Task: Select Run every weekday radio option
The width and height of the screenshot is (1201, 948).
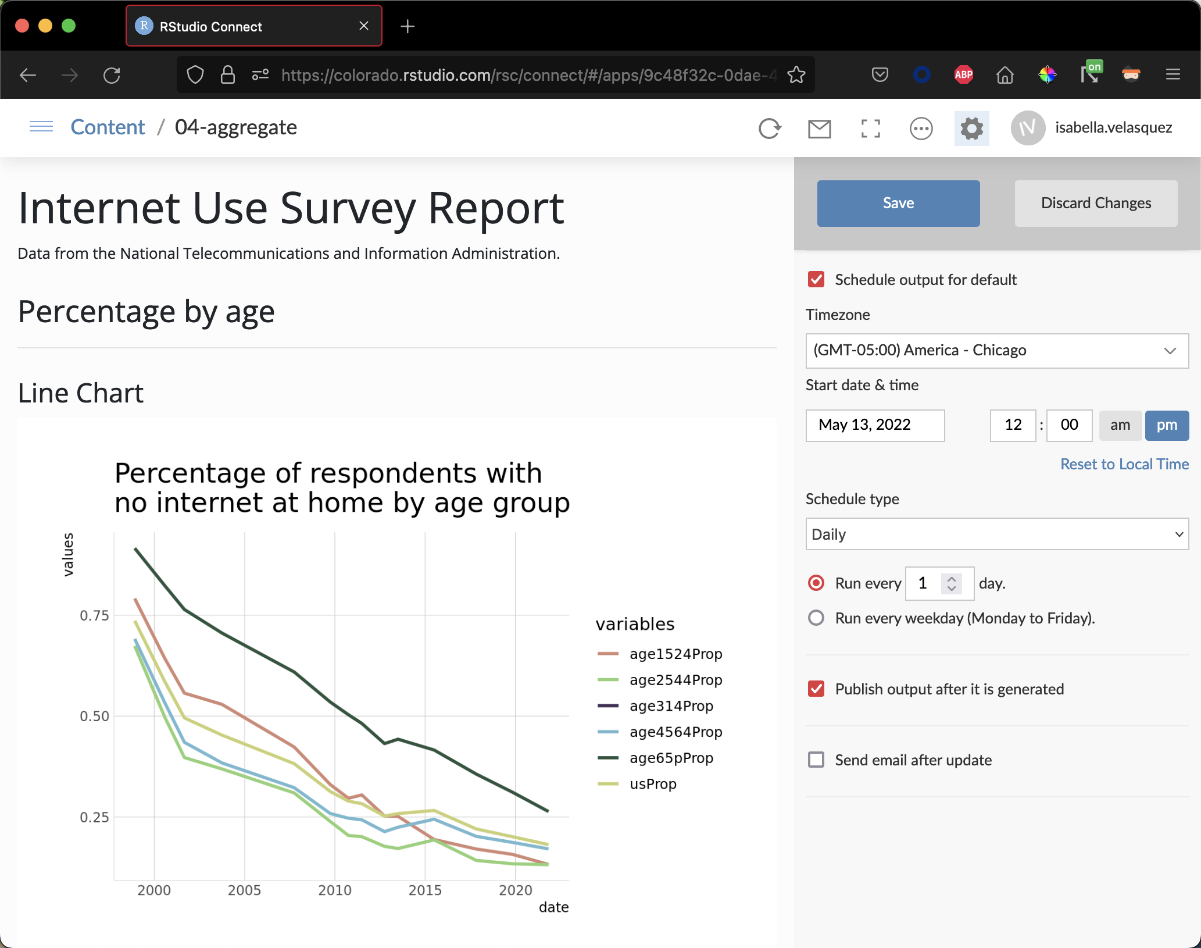Action: [816, 618]
